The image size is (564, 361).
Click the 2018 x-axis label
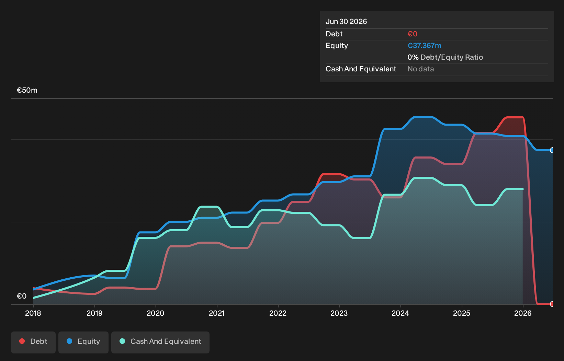(33, 313)
